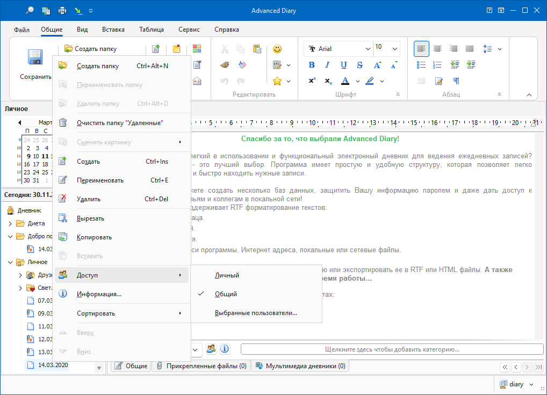
Task: Click the numbered list icon
Action: coord(437,65)
